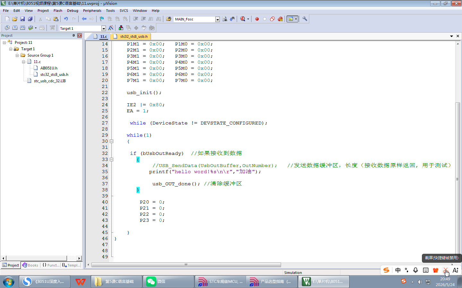This screenshot has width=462, height=288.
Task: Open the Flash menu
Action: [x=58, y=11]
